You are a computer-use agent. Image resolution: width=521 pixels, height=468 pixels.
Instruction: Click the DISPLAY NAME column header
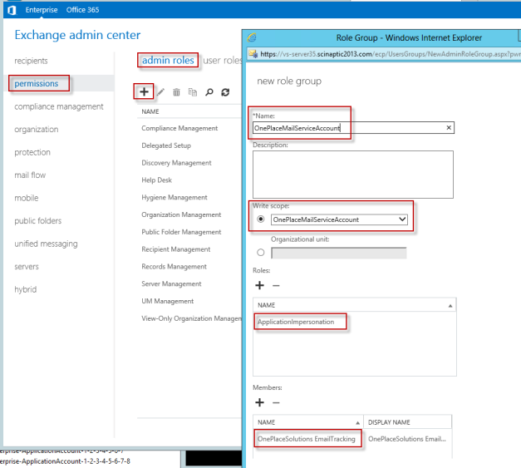[x=389, y=422]
